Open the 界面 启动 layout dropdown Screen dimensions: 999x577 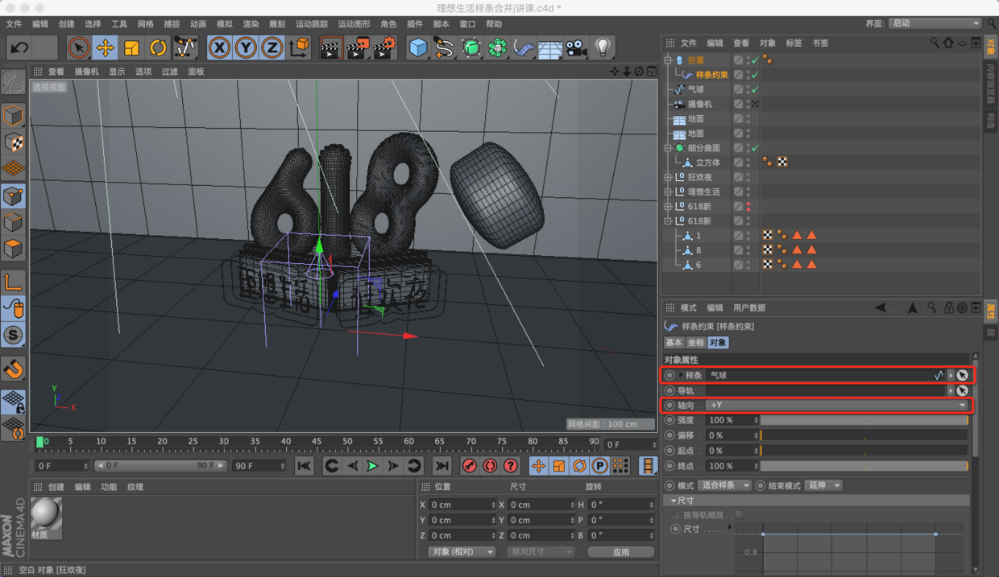pos(935,23)
